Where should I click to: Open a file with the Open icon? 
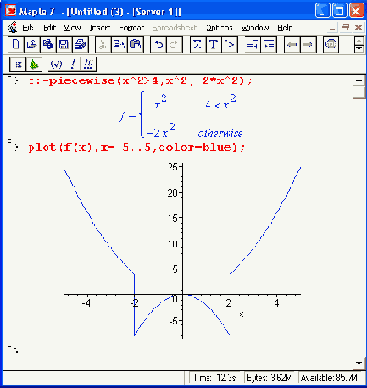point(32,45)
